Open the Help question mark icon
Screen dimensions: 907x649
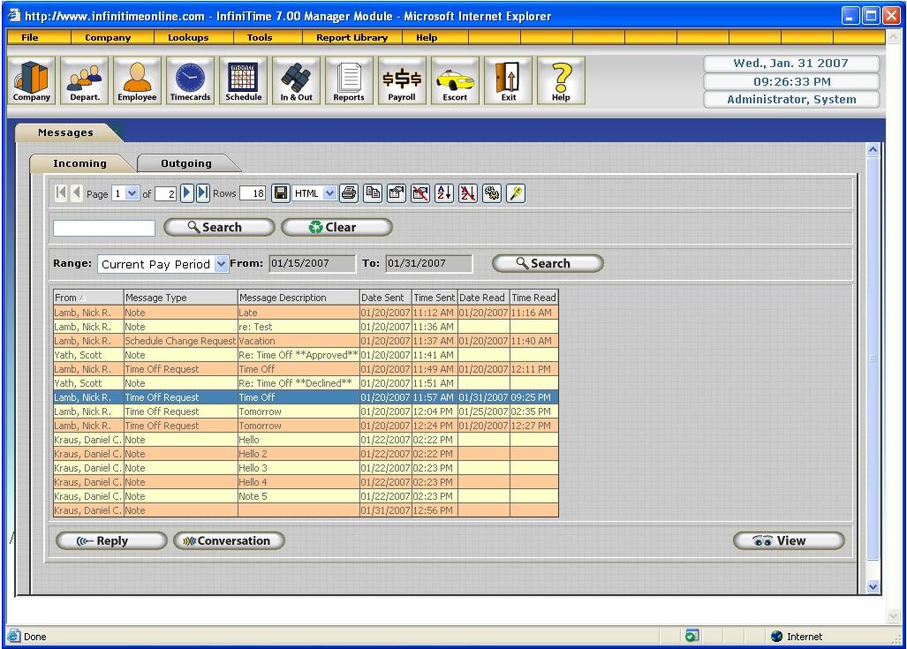[x=561, y=80]
